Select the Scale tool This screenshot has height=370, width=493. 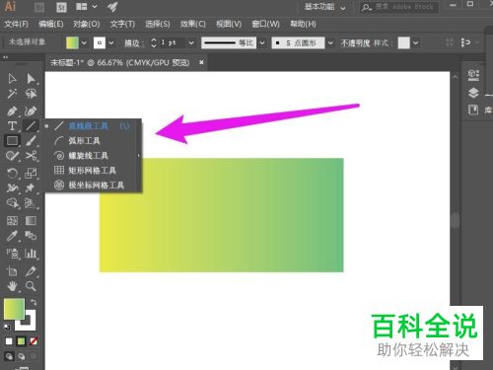31,173
